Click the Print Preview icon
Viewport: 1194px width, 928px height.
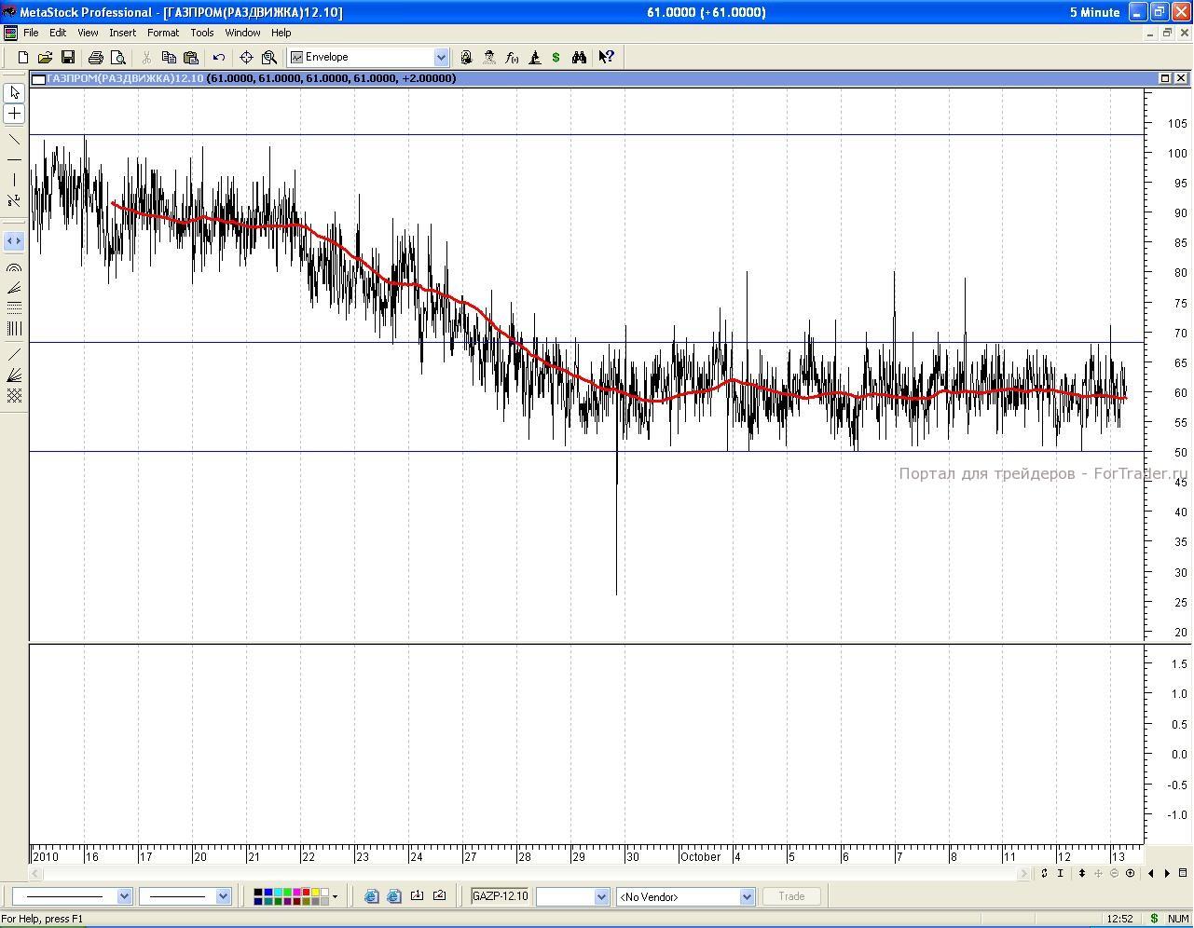pos(118,57)
